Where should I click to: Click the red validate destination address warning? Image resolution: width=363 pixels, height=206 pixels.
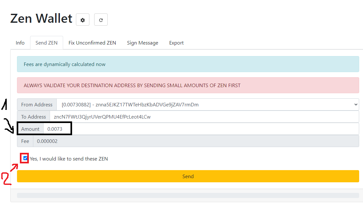click(x=188, y=86)
